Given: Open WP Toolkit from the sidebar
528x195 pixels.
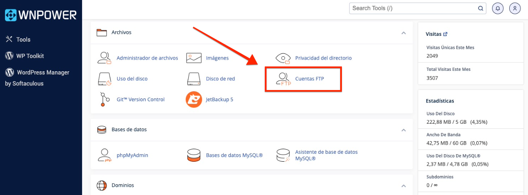Looking at the screenshot, I should 30,56.
